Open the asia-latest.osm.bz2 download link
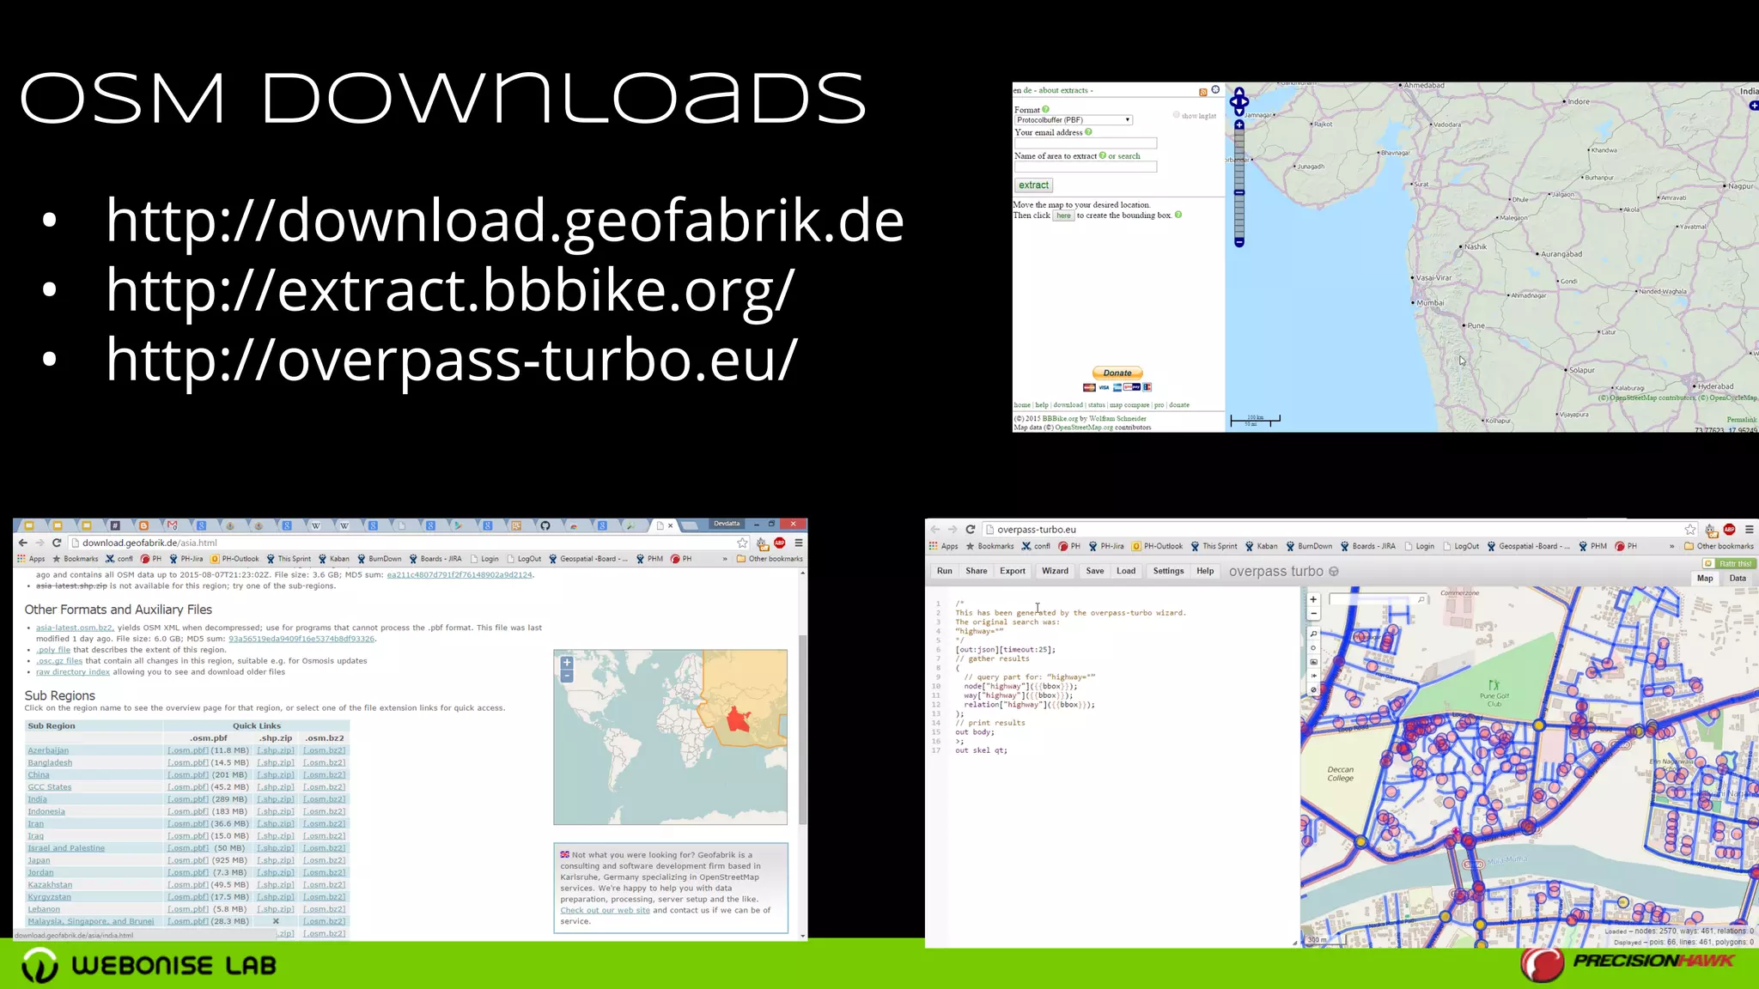 click(x=74, y=628)
